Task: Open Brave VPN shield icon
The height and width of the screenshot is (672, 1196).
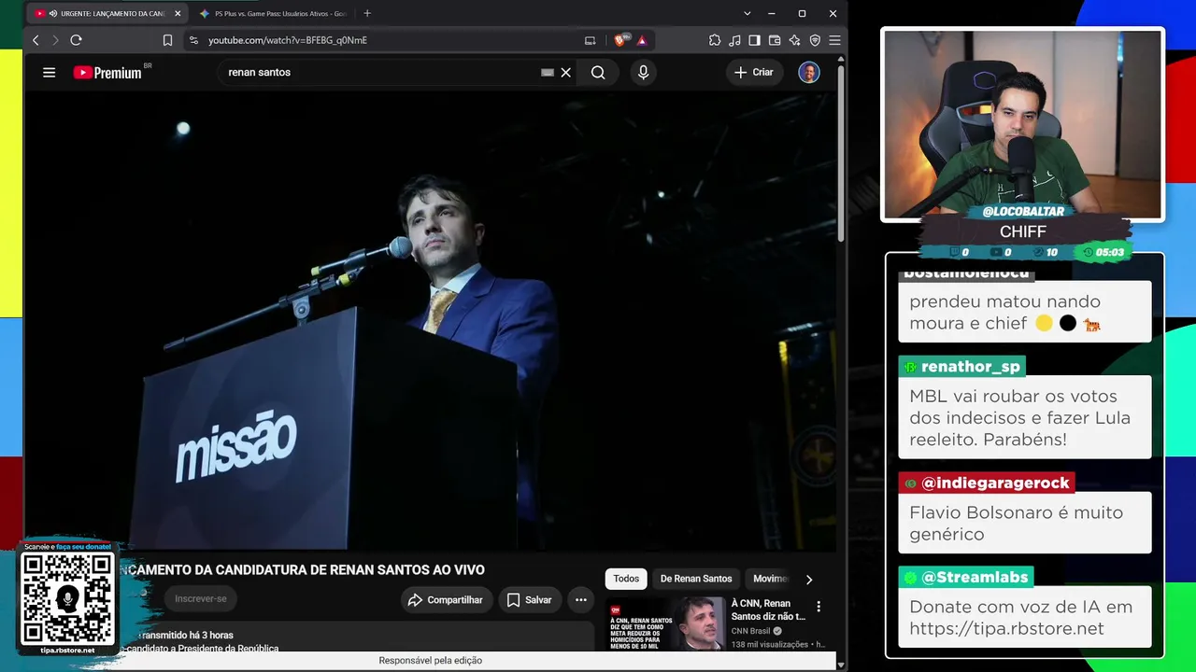Action: point(815,40)
